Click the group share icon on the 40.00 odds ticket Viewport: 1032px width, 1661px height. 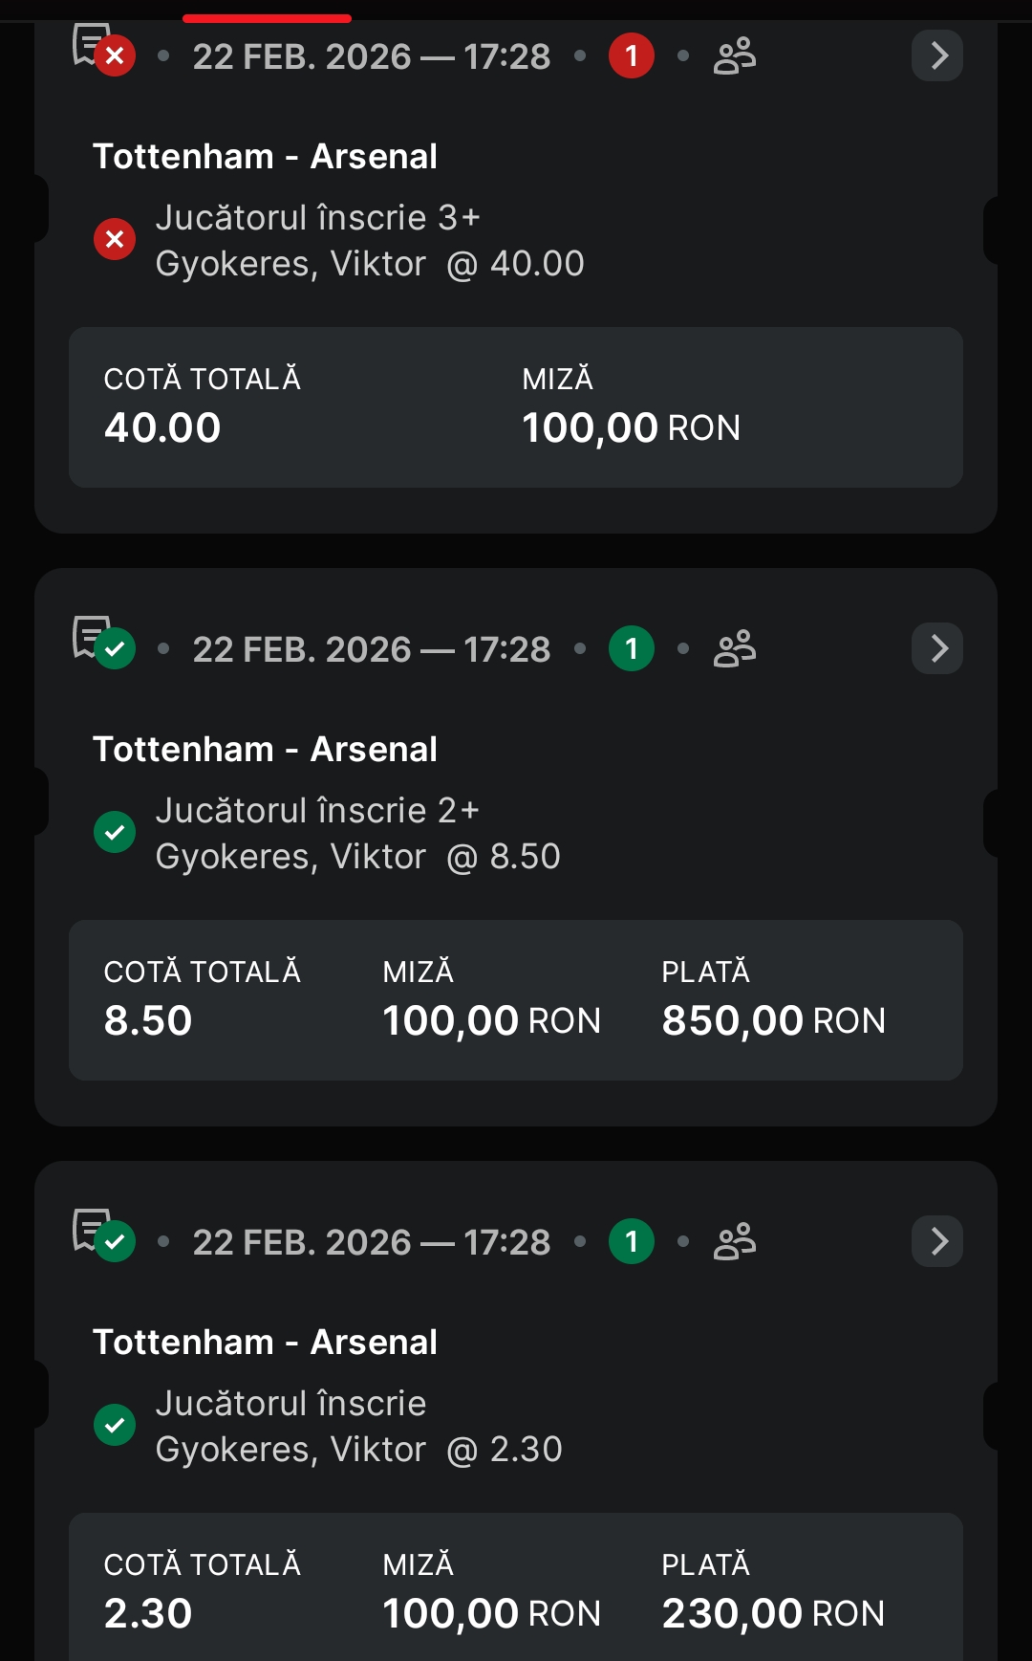click(x=734, y=55)
